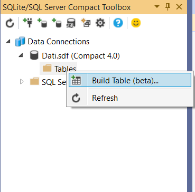Select the Dati.sdf (Compact 4.0) entry
Screen dimensions: 195x192
tap(75, 56)
